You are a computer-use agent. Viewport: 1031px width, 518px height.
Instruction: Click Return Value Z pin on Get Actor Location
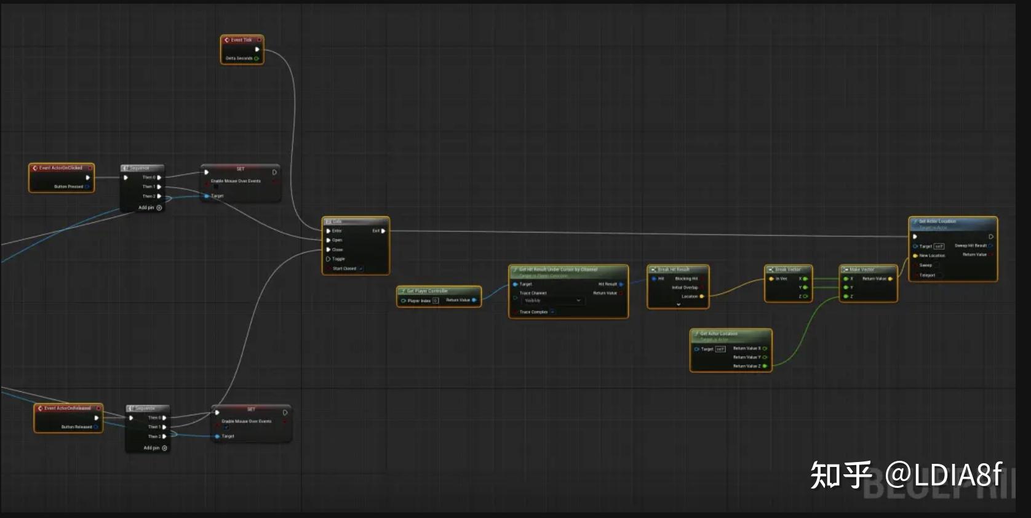(x=765, y=366)
